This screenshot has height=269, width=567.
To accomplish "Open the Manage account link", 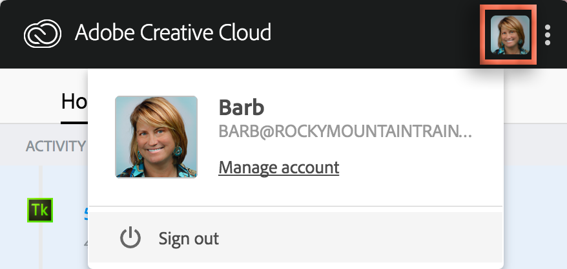I will coord(278,167).
